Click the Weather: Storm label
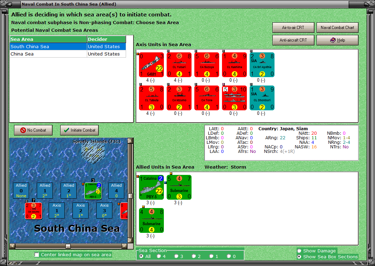 click(x=225, y=167)
